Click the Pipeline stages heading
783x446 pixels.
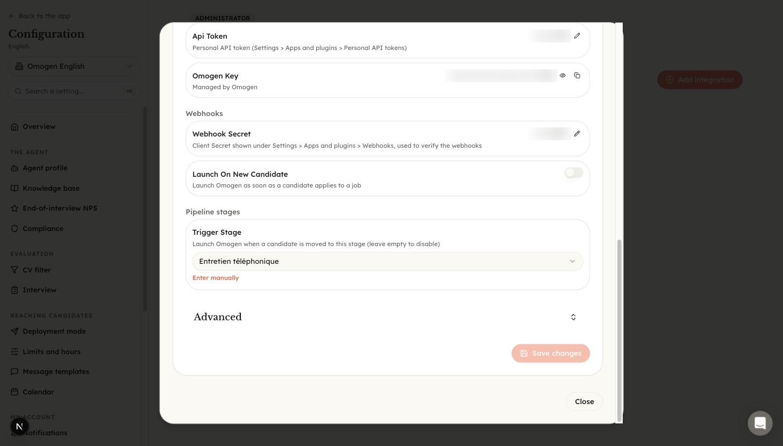(x=213, y=212)
